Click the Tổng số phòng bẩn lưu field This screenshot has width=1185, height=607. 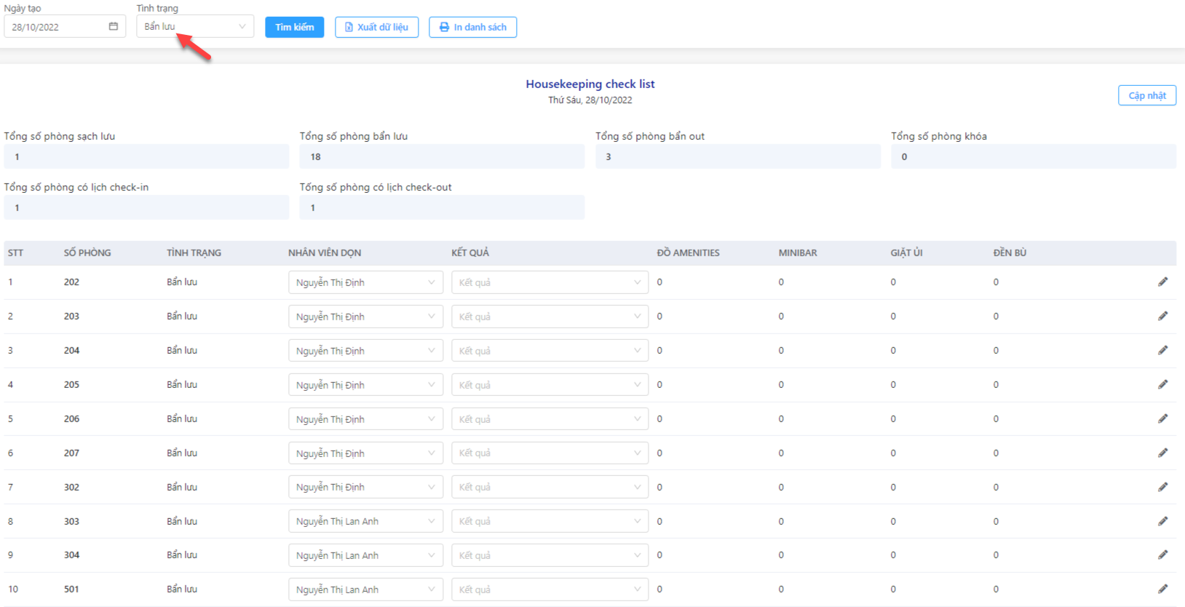coord(442,156)
